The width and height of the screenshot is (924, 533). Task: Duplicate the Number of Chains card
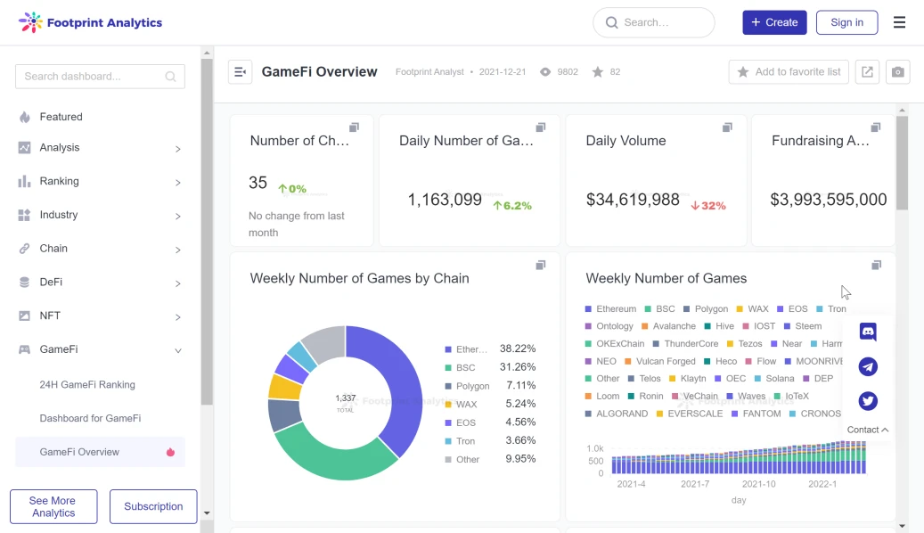(354, 127)
